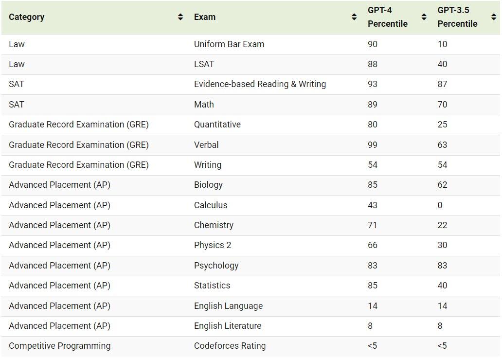Select the GPT-4 Percentile header label
The image size is (502, 358).
pos(388,17)
